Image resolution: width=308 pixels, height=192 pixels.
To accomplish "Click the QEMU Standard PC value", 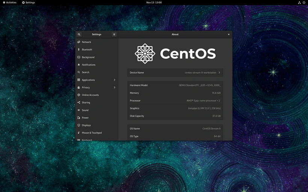I will (x=199, y=85).
